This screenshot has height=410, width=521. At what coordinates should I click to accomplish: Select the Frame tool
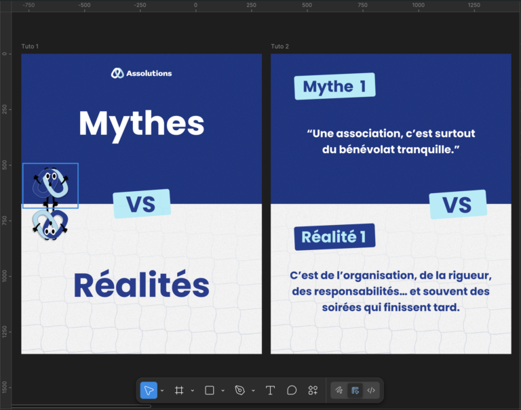click(x=179, y=390)
